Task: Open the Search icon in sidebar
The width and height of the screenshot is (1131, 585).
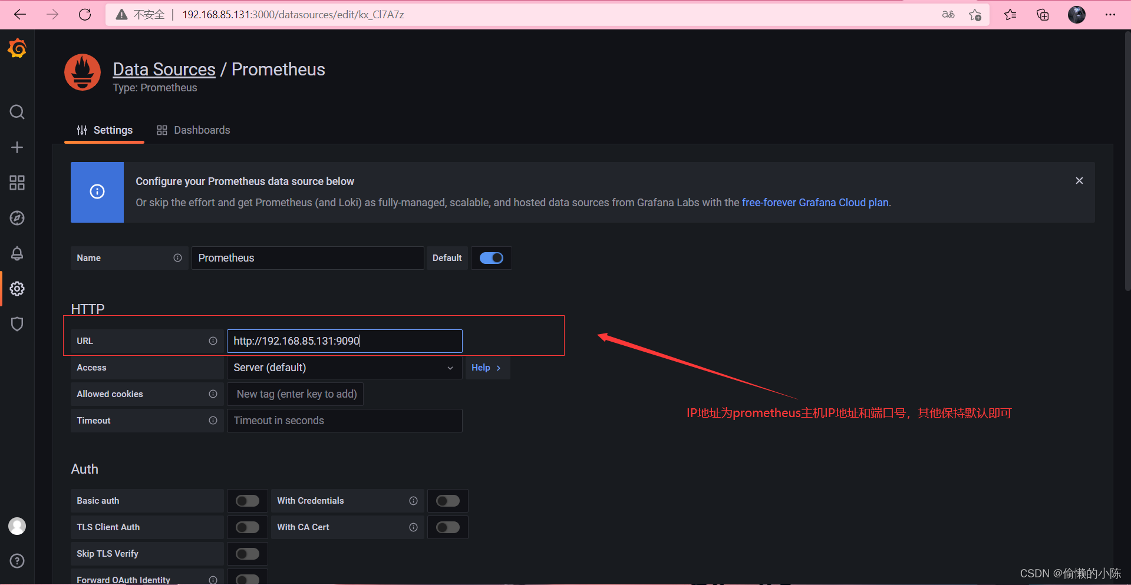Action: pyautogui.click(x=17, y=112)
